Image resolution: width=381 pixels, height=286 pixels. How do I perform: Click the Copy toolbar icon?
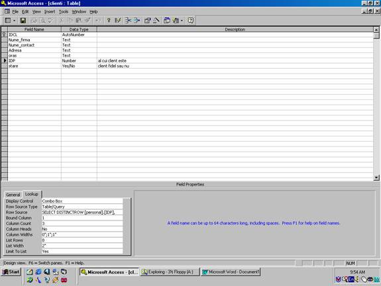(70, 21)
